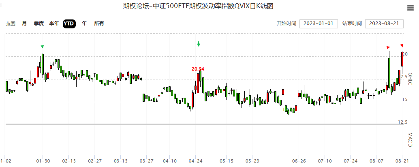Click the 03-27 x-axis date label

coord(146,161)
